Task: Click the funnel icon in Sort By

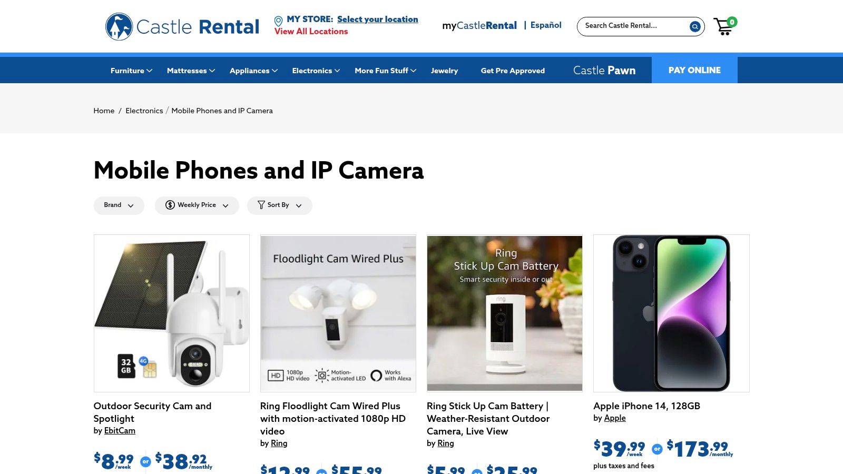Action: (x=261, y=205)
